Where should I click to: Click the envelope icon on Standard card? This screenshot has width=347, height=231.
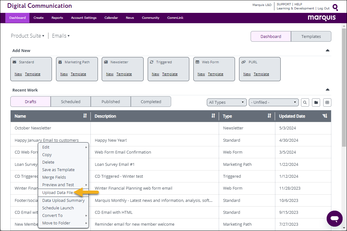15,62
